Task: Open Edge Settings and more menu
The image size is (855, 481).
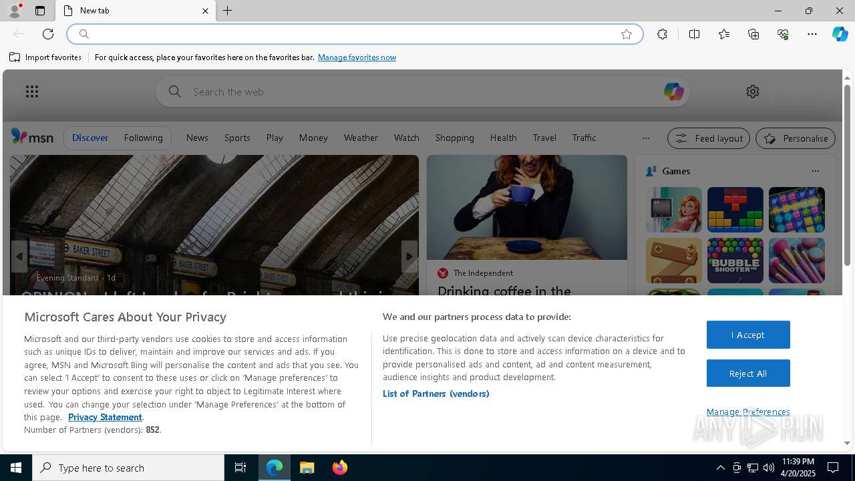Action: pyautogui.click(x=812, y=34)
